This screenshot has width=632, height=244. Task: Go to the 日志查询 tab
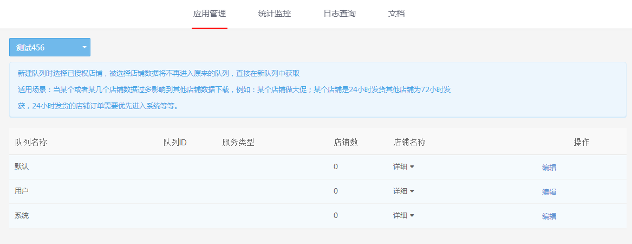(340, 14)
